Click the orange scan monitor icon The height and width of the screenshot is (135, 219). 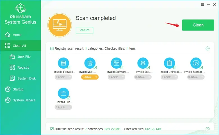coord(60,25)
